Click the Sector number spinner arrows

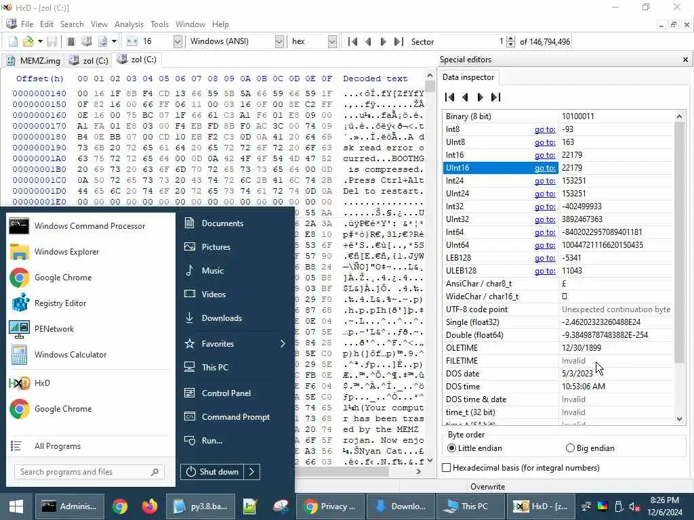tap(510, 41)
